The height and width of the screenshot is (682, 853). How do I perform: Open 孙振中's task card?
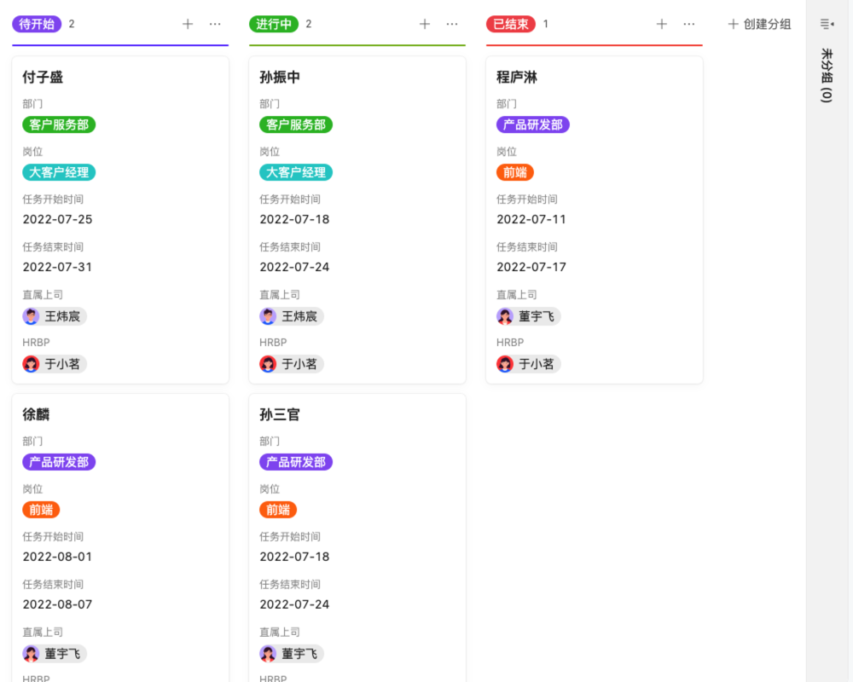point(357,77)
